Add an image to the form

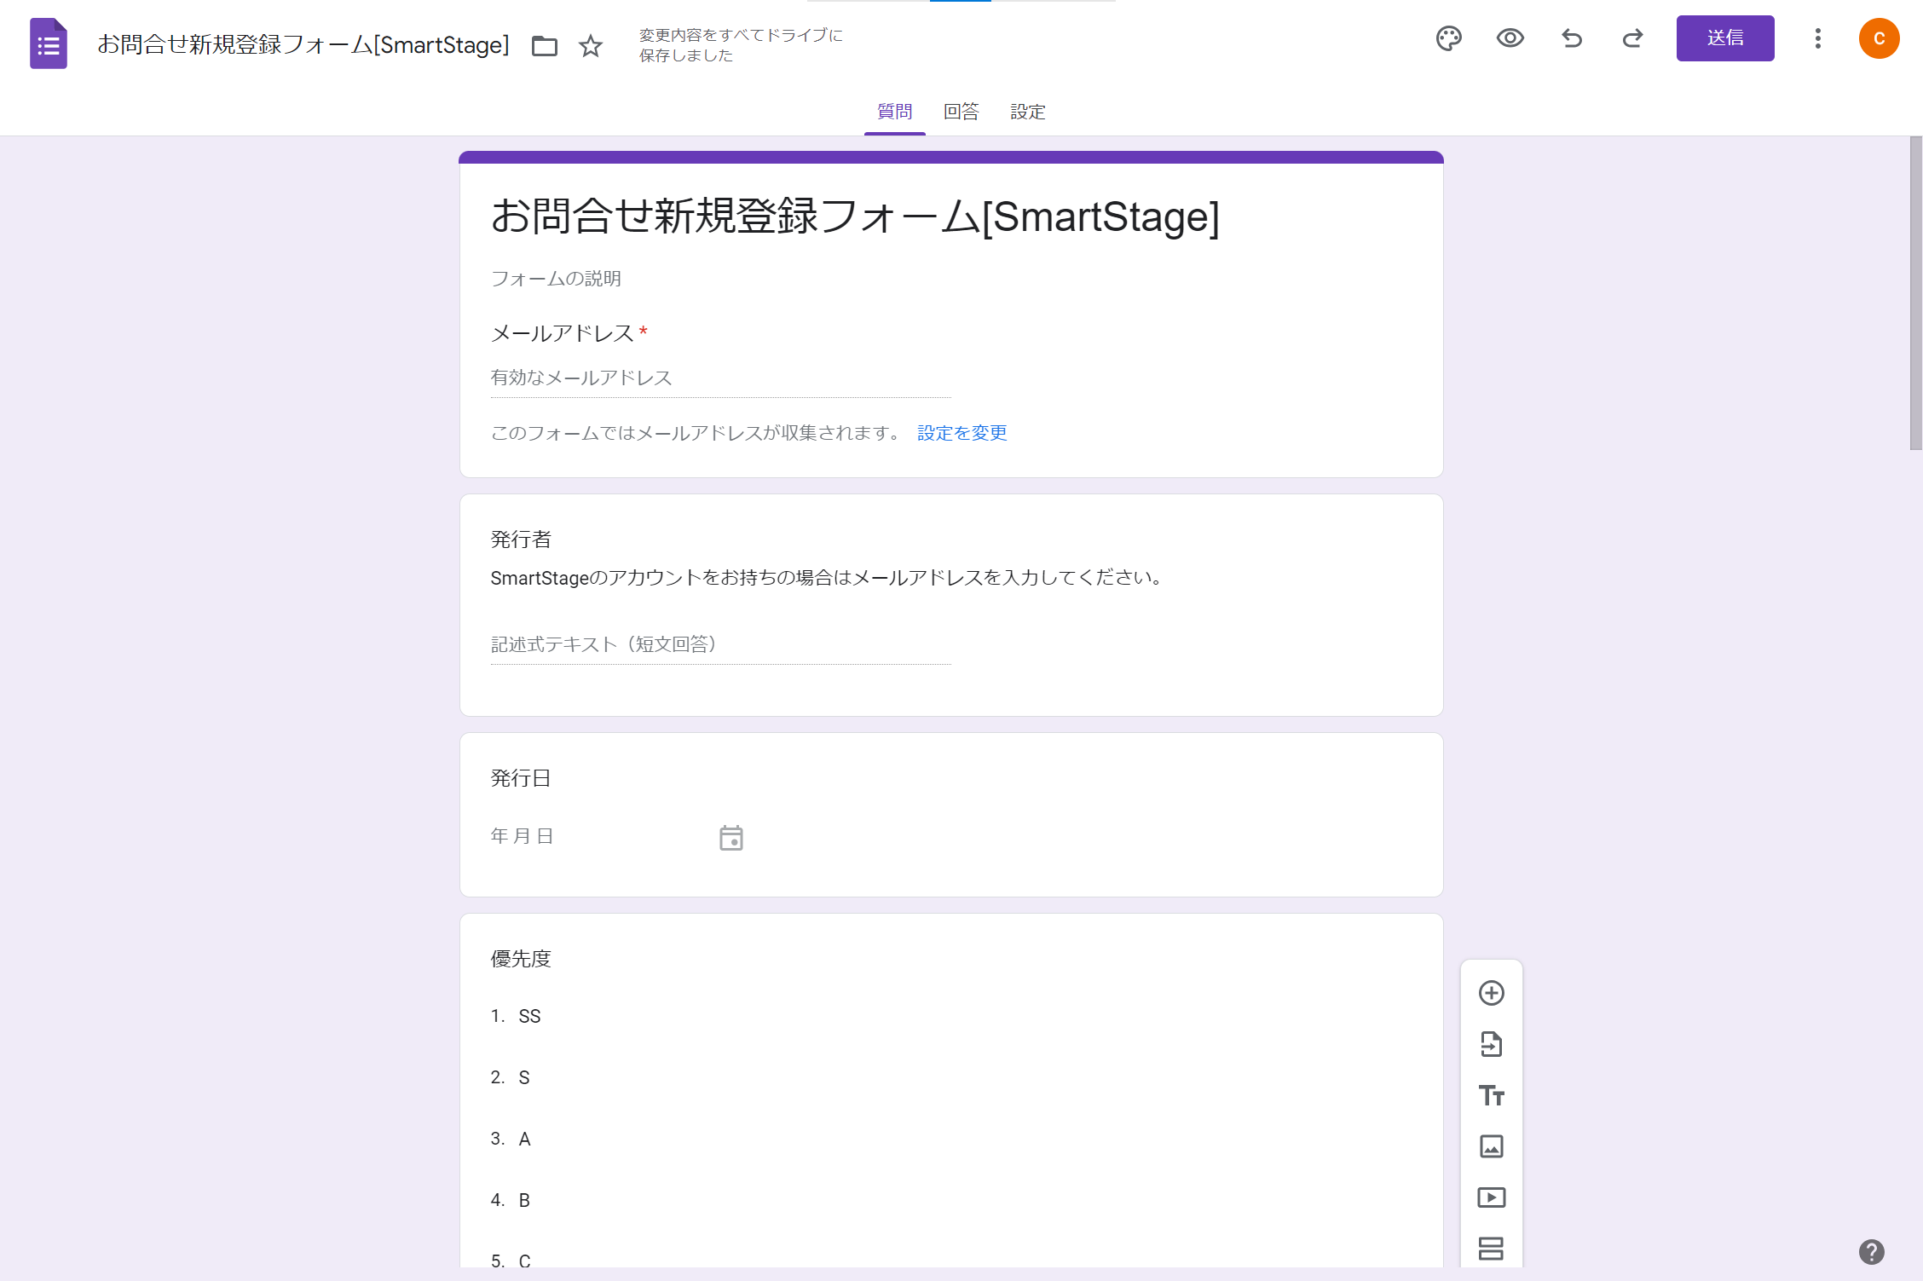(x=1492, y=1146)
